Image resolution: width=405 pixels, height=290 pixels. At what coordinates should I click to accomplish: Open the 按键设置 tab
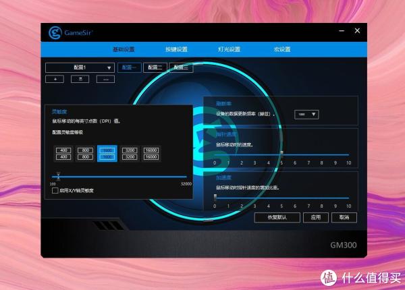click(x=176, y=49)
